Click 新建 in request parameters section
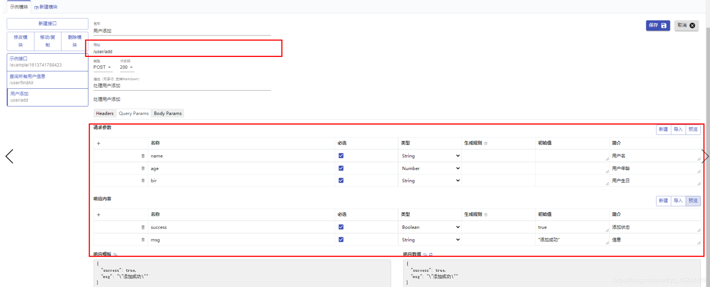The width and height of the screenshot is (710, 287). click(x=663, y=130)
